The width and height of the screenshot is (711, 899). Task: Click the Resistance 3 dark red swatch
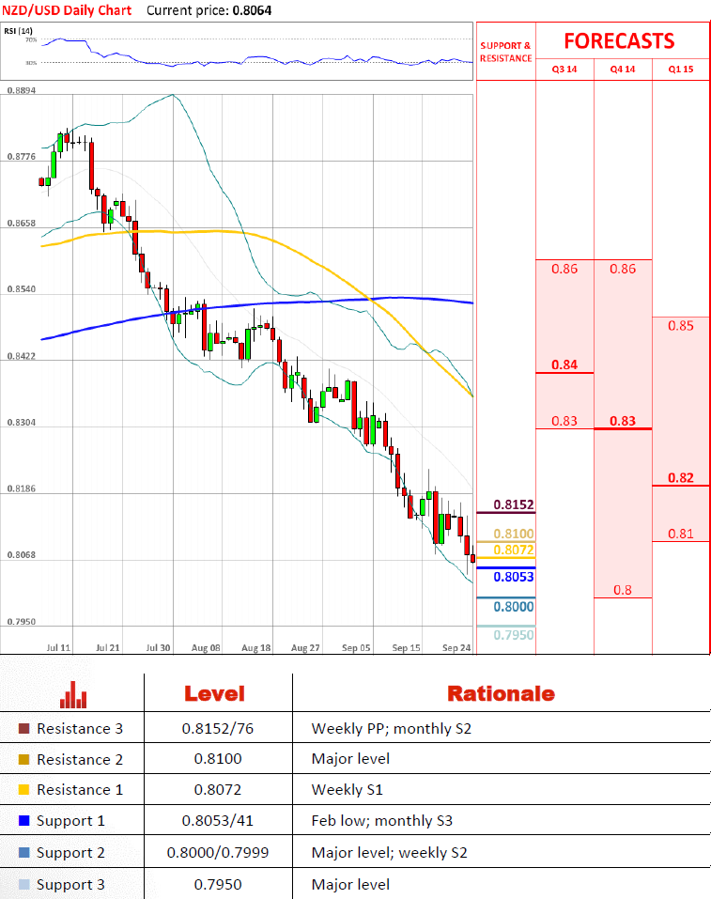coord(23,728)
